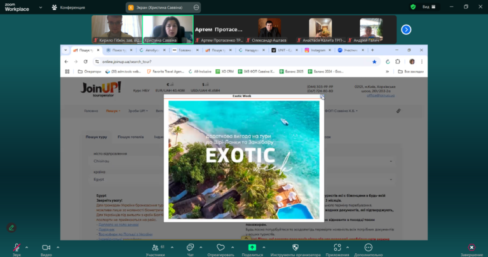Click the bookmark star in address bar
Viewport: 488px width, 257px height.
374,62
